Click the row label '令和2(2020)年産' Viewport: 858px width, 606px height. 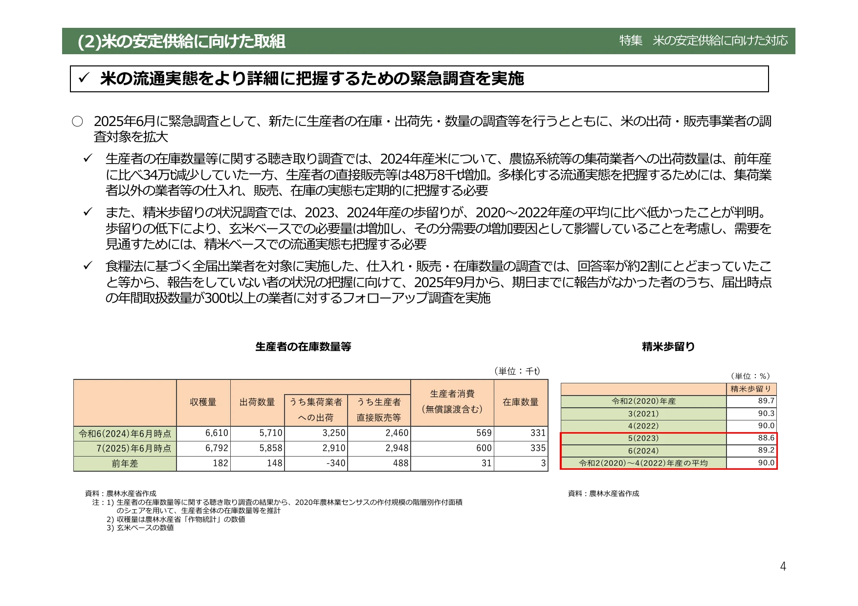[x=643, y=401]
